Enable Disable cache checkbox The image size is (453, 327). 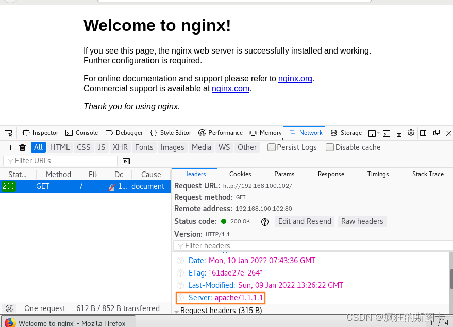[x=330, y=147]
